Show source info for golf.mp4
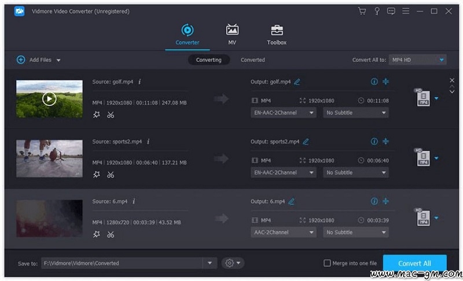This screenshot has width=463, height=281. point(139,82)
